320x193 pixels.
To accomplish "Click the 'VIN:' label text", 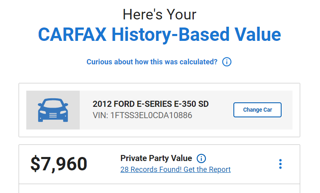I will 100,115.
